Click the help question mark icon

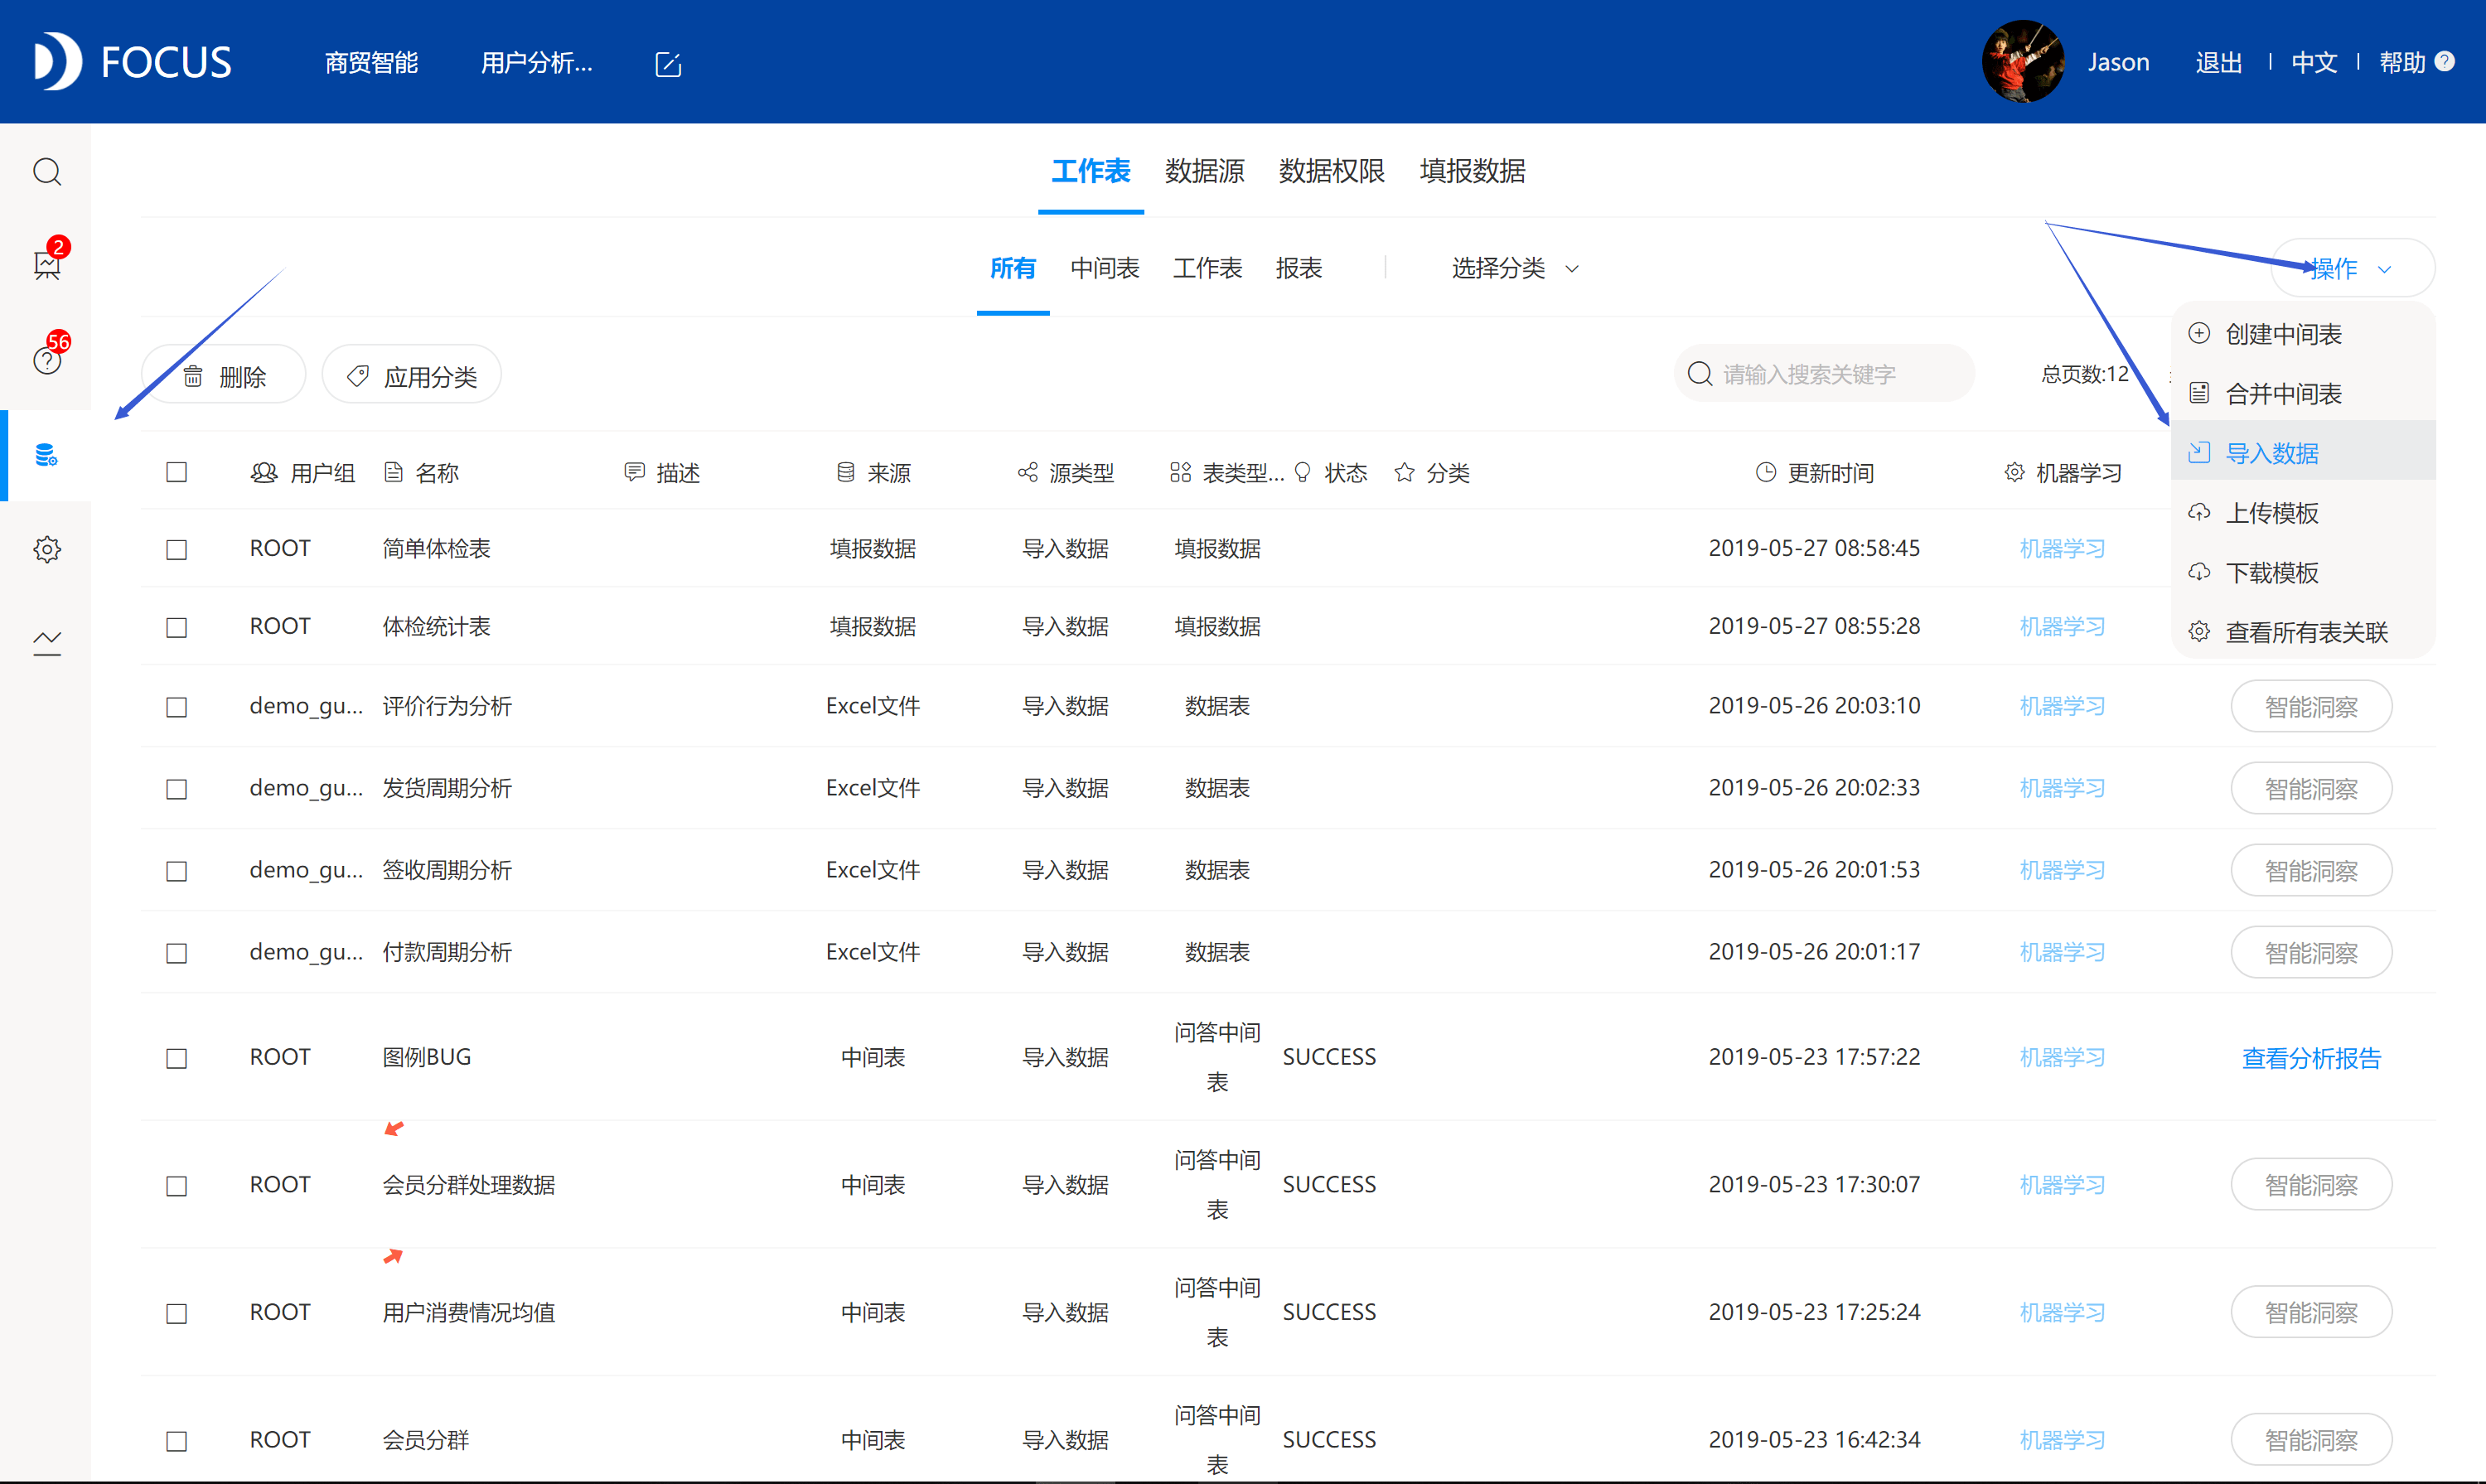[x=2445, y=62]
